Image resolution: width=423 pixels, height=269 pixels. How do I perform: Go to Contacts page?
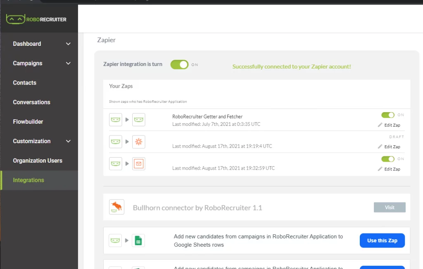(24, 83)
